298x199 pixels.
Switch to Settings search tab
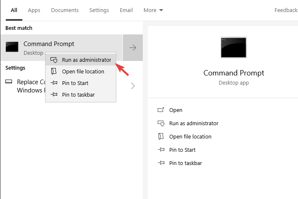[x=99, y=10]
